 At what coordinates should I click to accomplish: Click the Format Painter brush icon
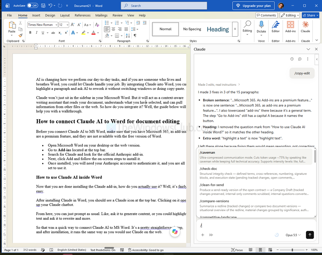[x=20, y=35]
